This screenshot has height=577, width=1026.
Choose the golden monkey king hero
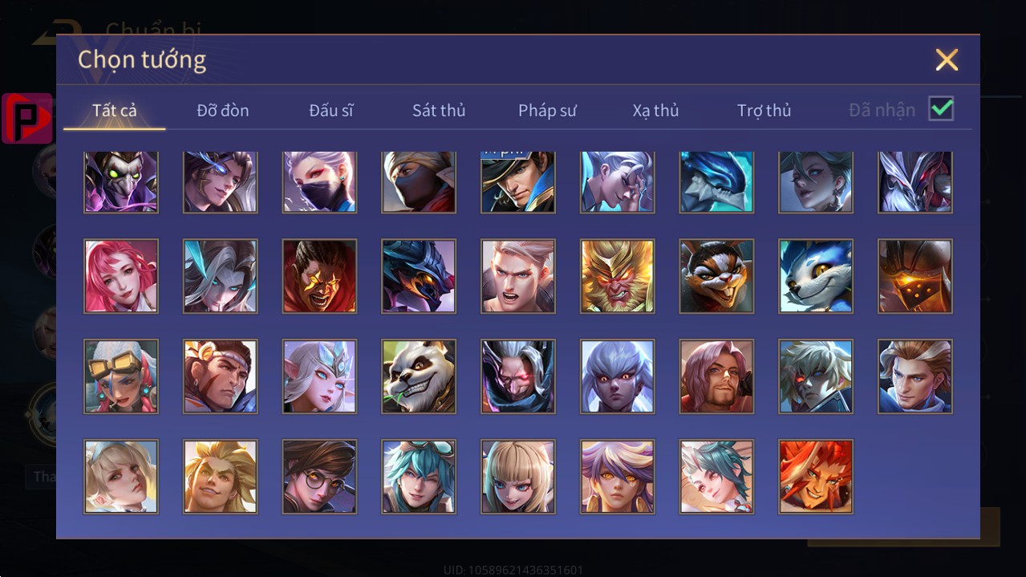pyautogui.click(x=618, y=276)
